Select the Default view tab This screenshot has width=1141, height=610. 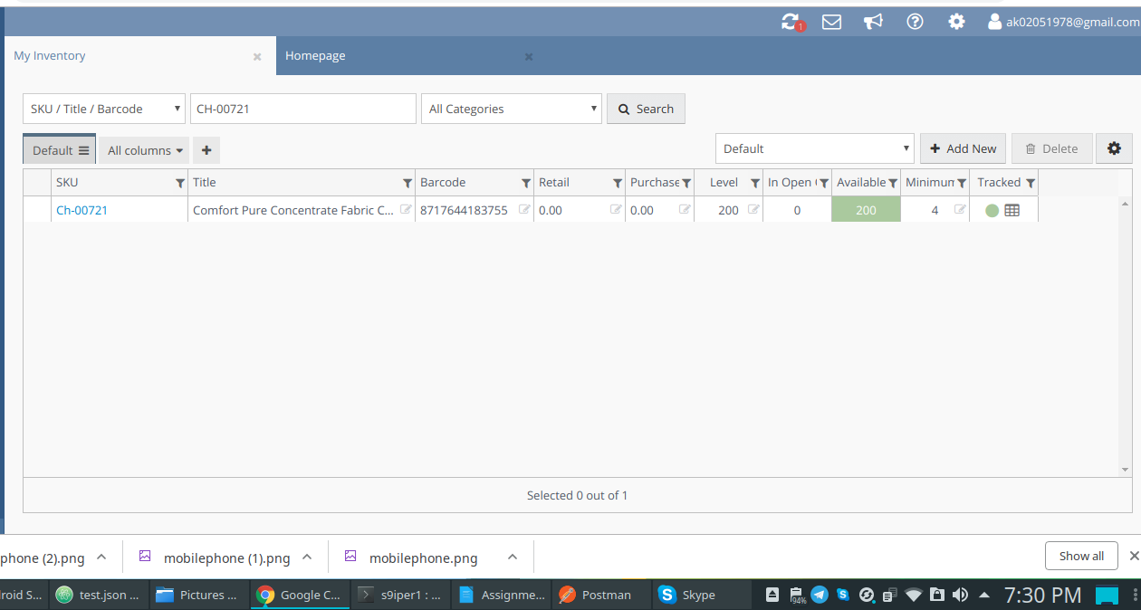click(60, 150)
